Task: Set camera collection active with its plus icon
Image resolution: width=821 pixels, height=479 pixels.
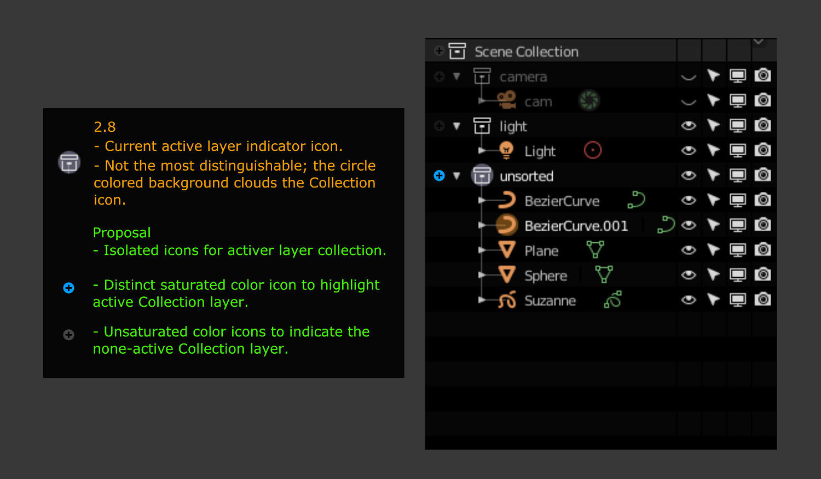Action: click(x=439, y=77)
